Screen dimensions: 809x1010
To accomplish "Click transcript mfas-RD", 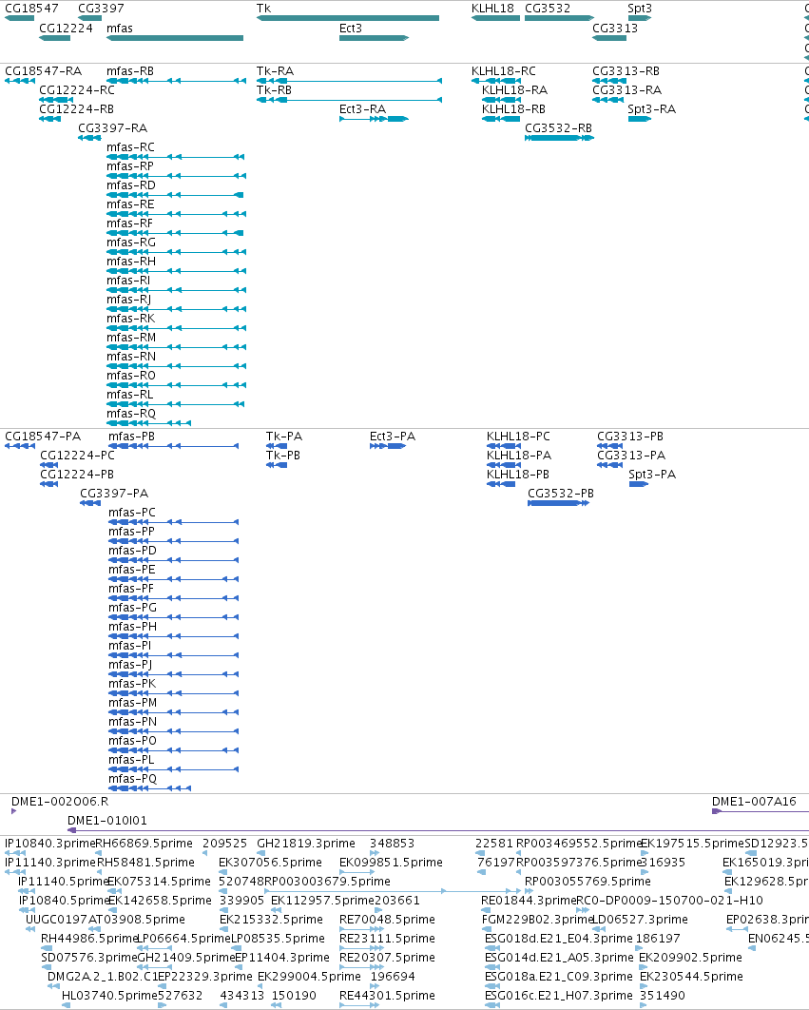I will click(x=176, y=195).
